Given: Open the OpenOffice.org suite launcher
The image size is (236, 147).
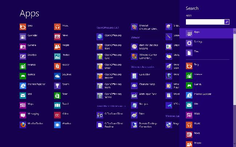Looking at the screenshot, I should 100,37.
